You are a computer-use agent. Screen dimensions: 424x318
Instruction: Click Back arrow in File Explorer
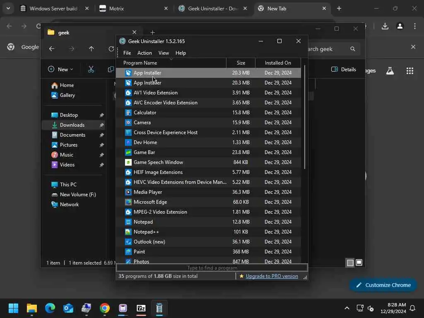point(52,49)
